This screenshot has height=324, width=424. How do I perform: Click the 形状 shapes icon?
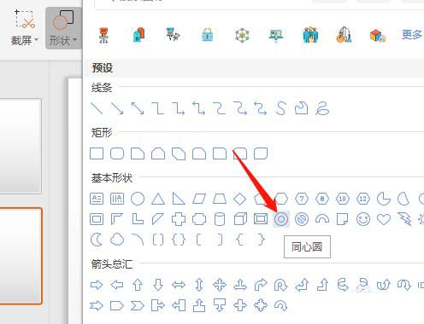click(62, 20)
